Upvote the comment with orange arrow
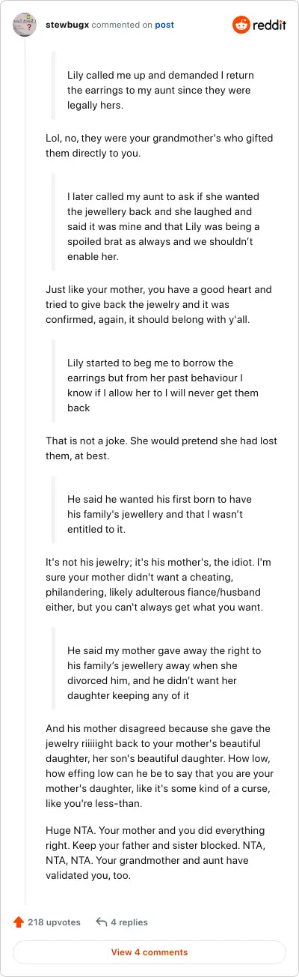Image resolution: width=299 pixels, height=977 pixels. 19,922
